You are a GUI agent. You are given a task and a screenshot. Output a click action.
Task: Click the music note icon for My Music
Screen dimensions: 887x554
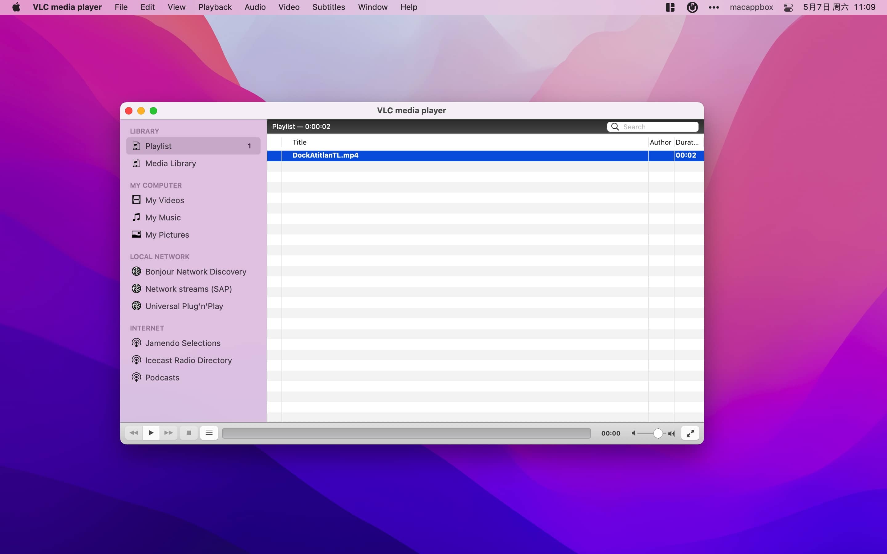coord(136,217)
